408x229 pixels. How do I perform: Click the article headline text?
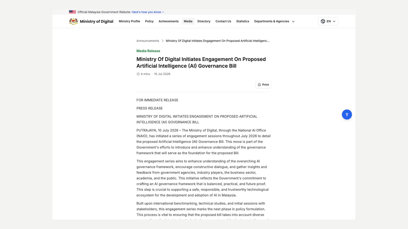click(x=201, y=62)
